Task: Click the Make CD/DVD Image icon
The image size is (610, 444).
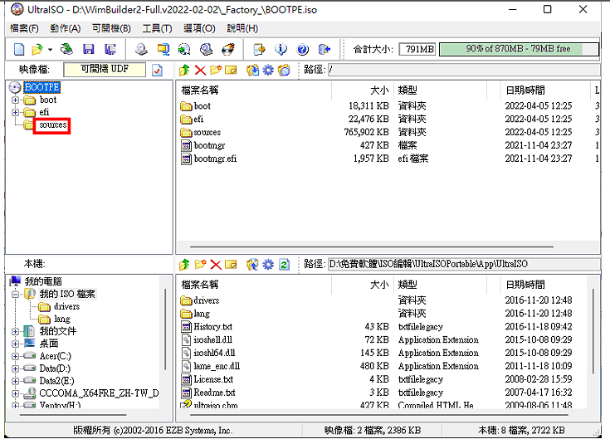Action: [141, 49]
